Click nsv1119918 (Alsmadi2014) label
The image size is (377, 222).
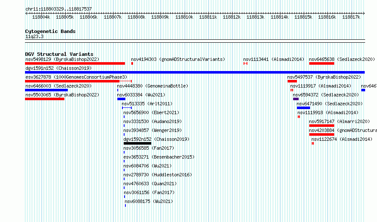328,112
